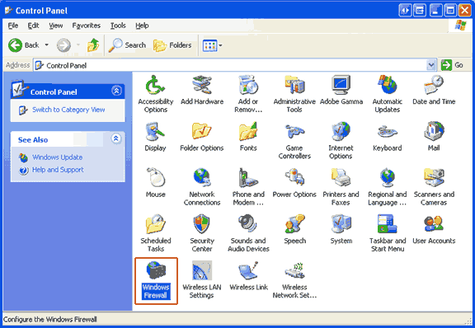Open Windows Update link

pyautogui.click(x=57, y=157)
